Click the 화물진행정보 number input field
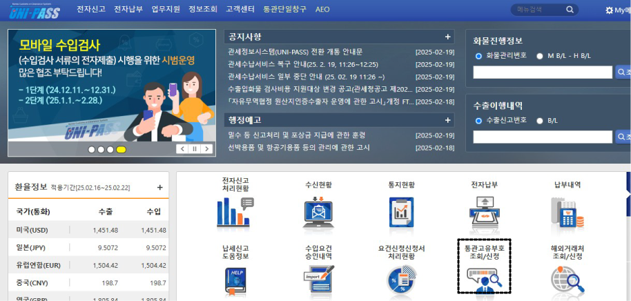 pos(543,72)
